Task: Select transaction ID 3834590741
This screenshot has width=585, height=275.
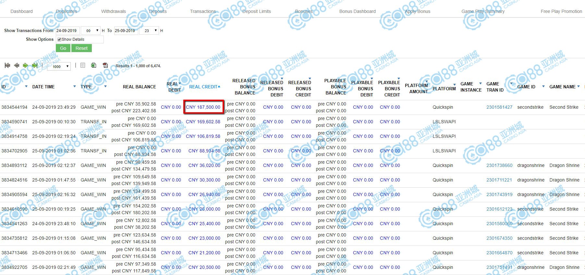Action: (14, 122)
